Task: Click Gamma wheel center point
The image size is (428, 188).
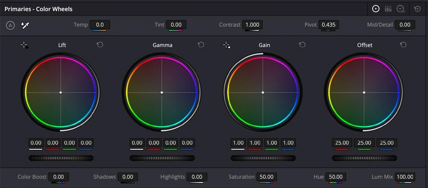Action: tap(162, 92)
